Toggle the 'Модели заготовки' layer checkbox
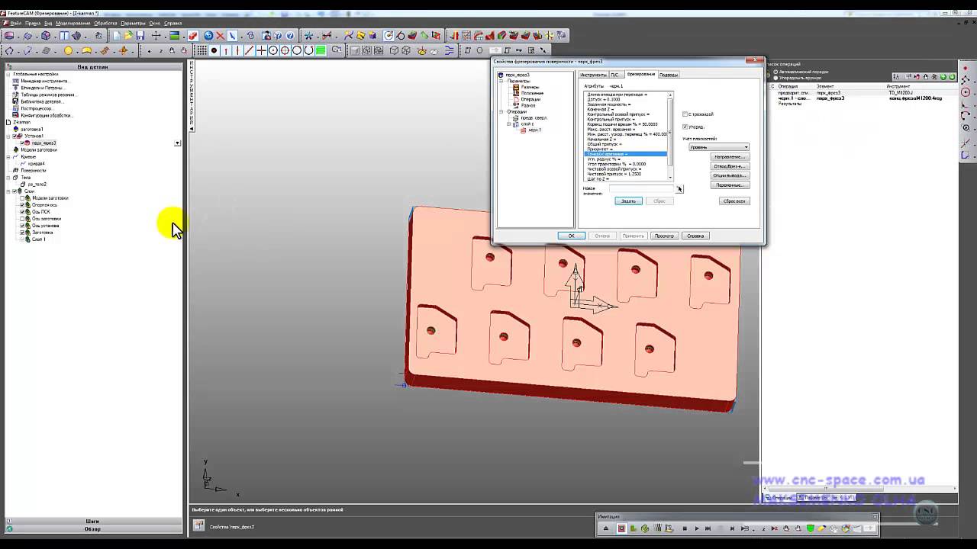Image resolution: width=977 pixels, height=549 pixels. coord(22,198)
